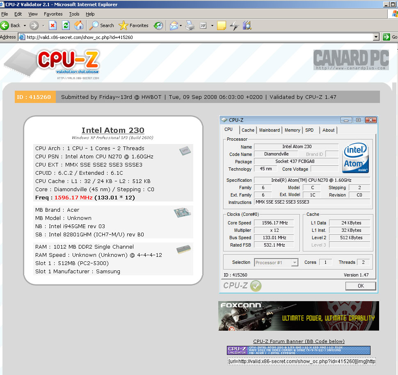The image size is (398, 375).
Task: Click the Edit with Word icon
Action: click(203, 25)
